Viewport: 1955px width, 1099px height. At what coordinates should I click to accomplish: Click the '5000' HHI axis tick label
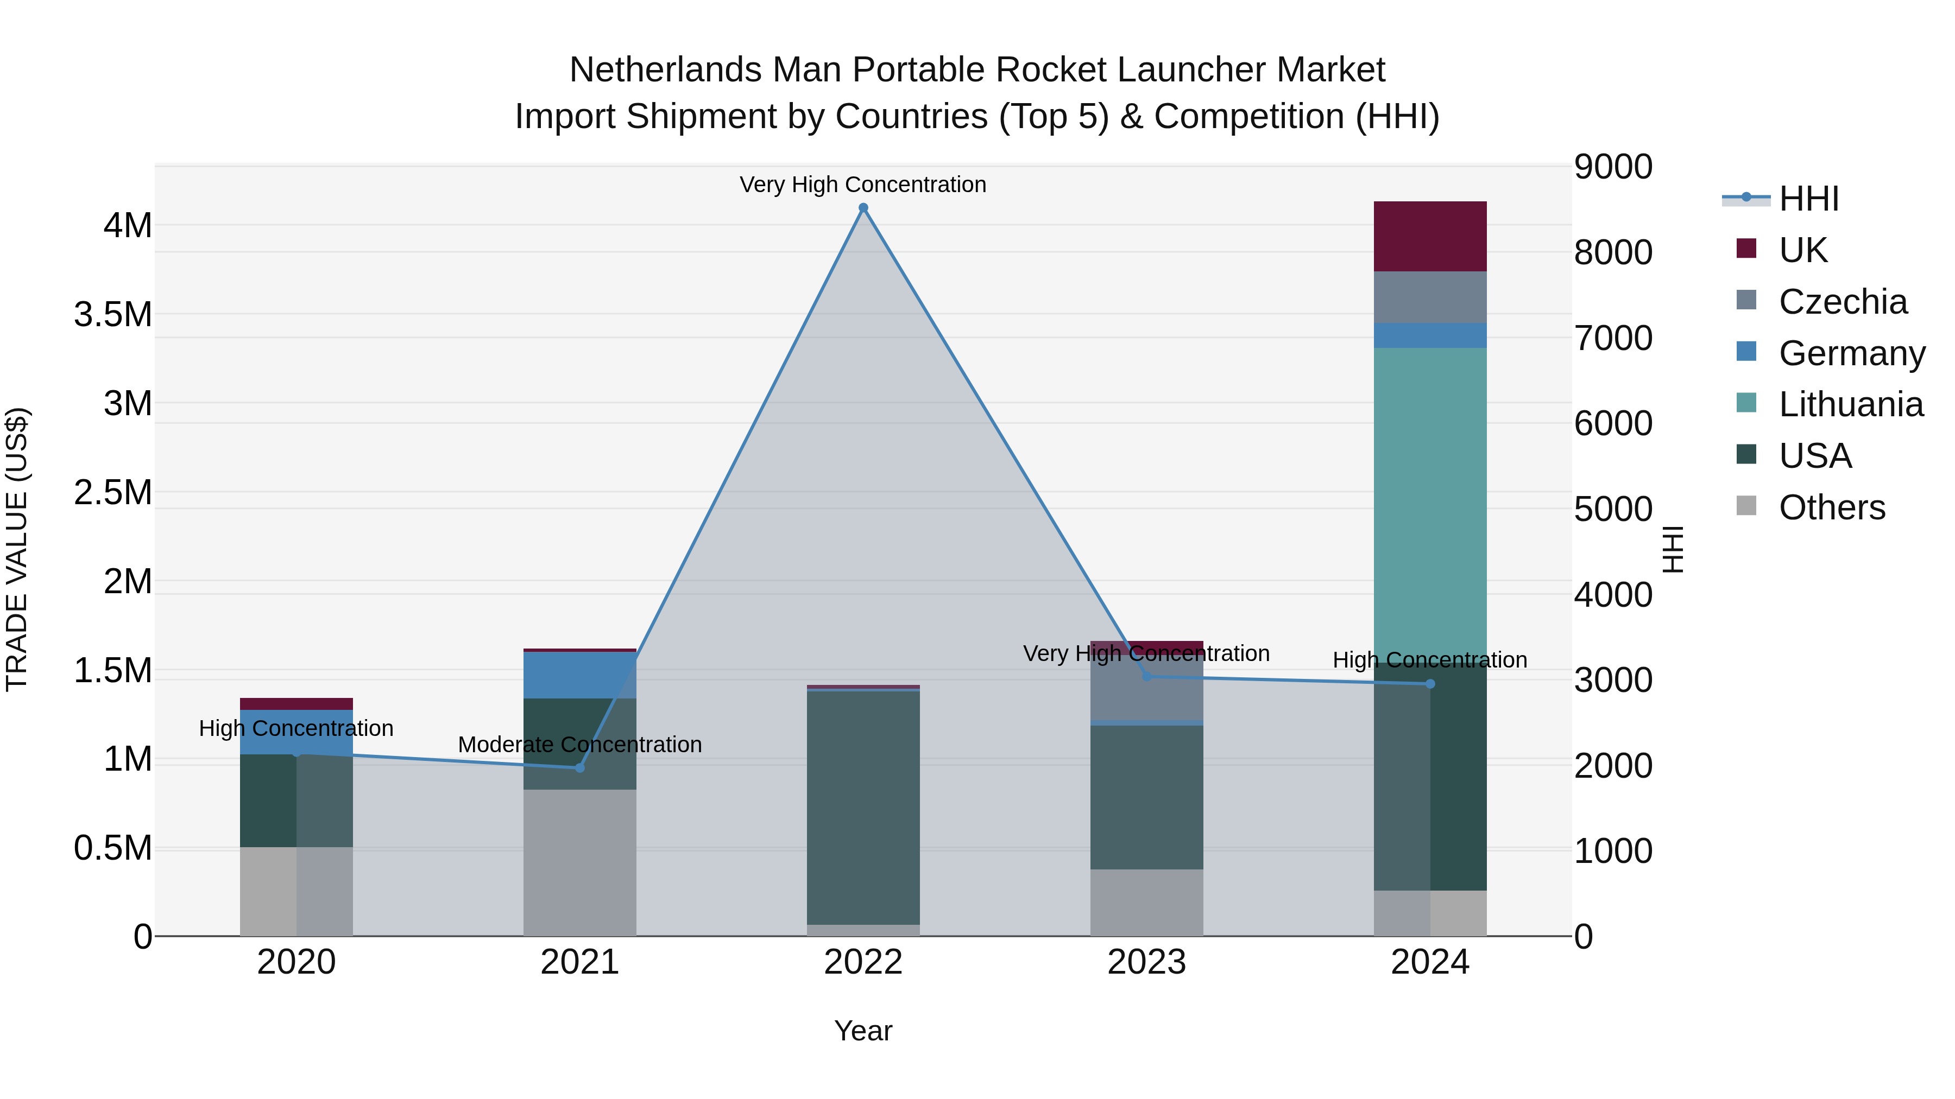pos(1613,508)
